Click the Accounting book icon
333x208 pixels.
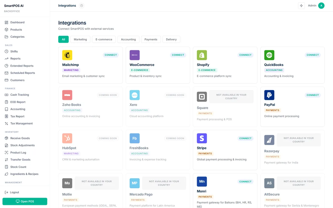pyautogui.click(x=6, y=109)
